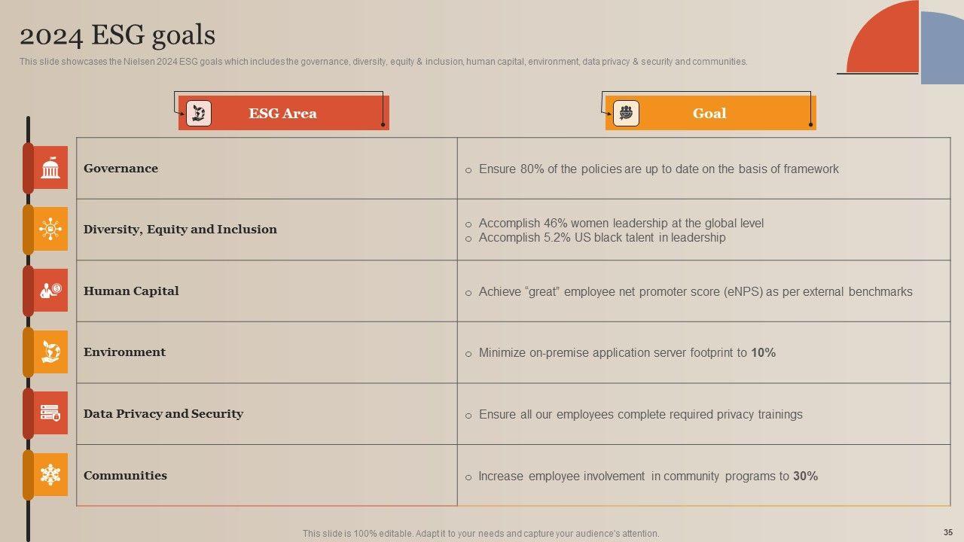Click the Human Capital row label

(131, 291)
